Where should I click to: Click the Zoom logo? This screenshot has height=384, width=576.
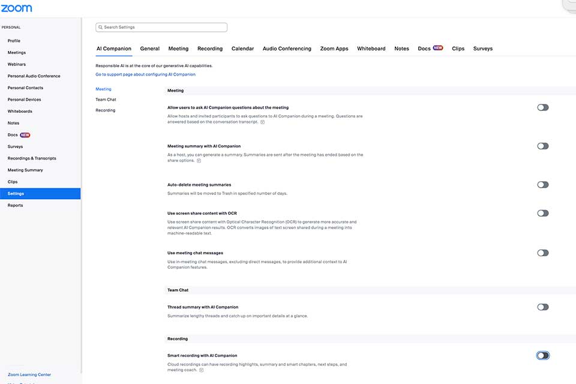pos(17,8)
